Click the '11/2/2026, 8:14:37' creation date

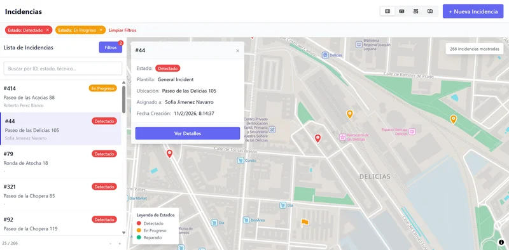coord(194,114)
